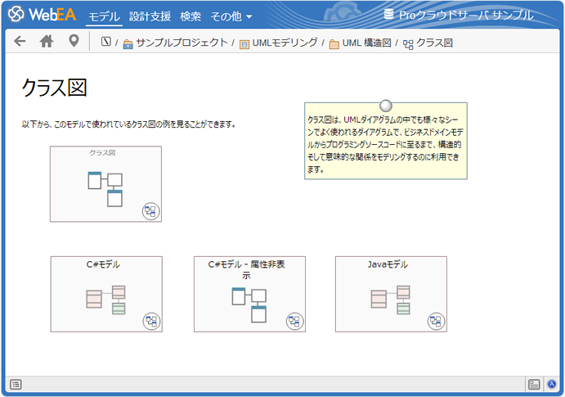Screen dimensions: 565x397
Task: Click サンプルプロジェクト package icon in breadcrumb
Action: pos(128,44)
